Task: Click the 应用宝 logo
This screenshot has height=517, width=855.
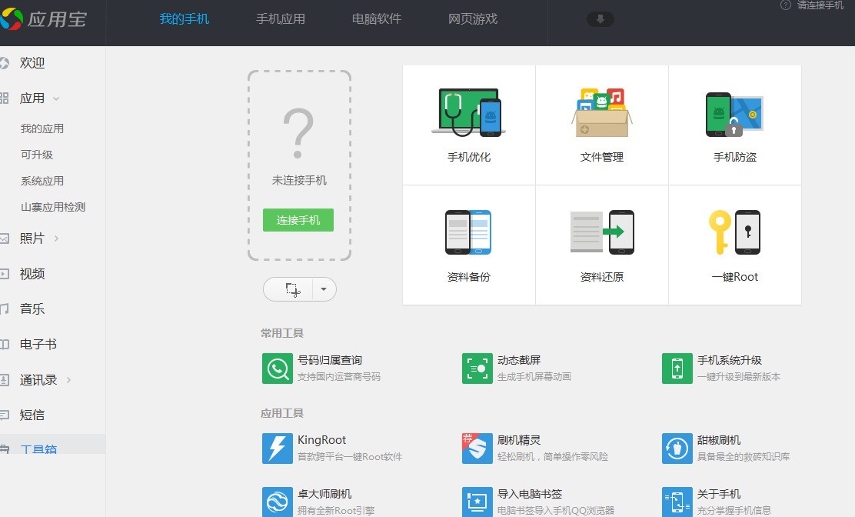Action: [44, 19]
